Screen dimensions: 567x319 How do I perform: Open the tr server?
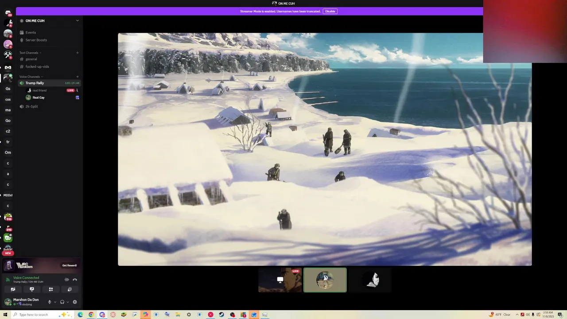[8, 142]
